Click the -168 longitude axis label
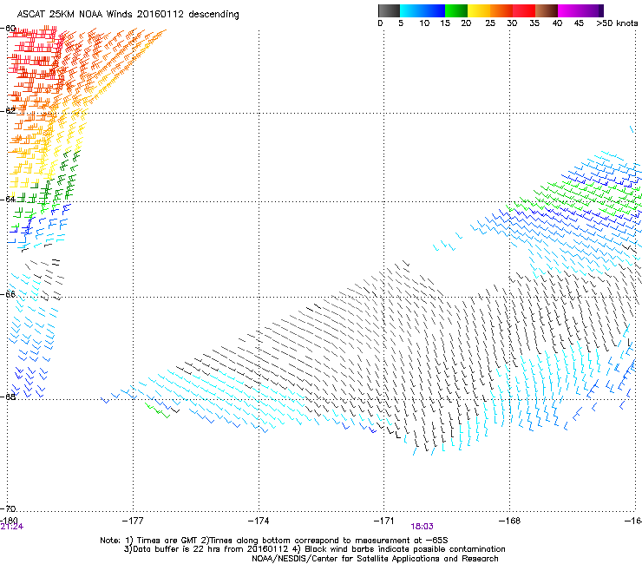 (510, 521)
